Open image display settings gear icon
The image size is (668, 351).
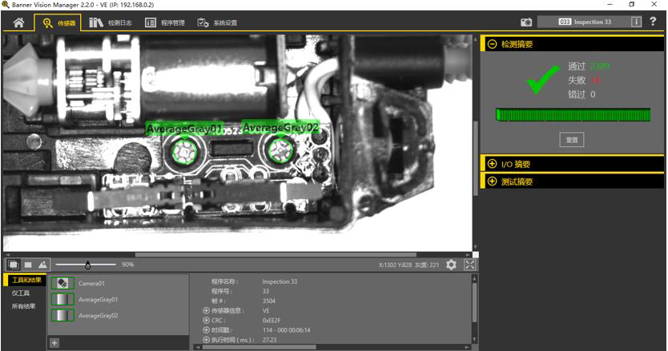452,265
